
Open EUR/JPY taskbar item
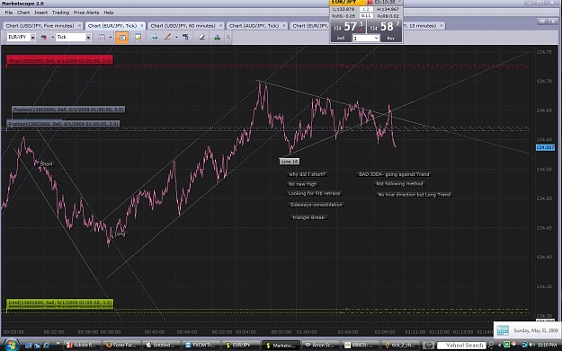click(240, 346)
